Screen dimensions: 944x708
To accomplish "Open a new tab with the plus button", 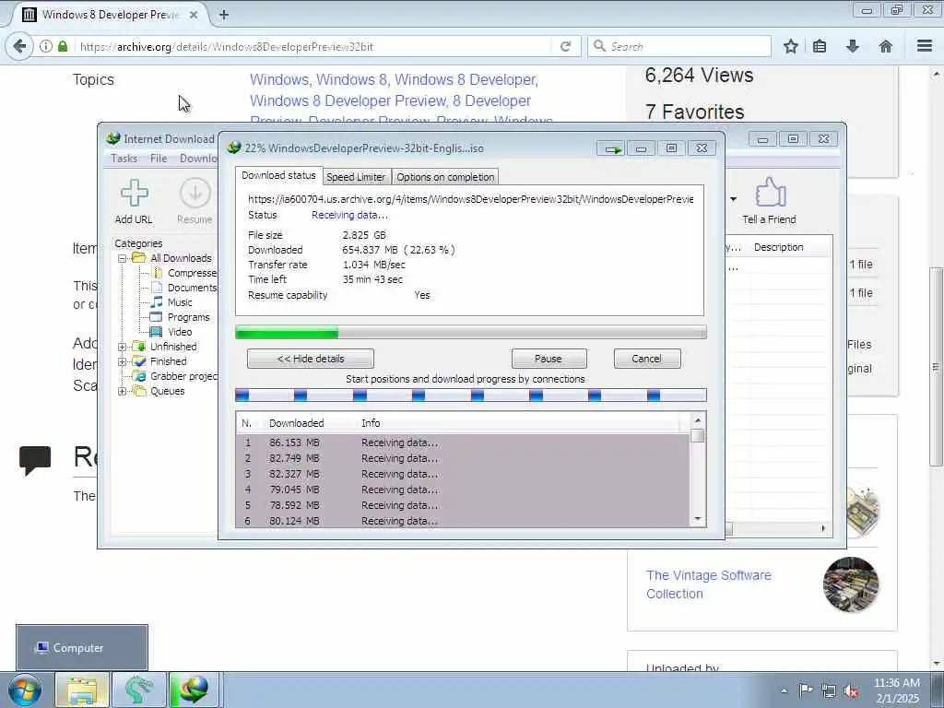I will coord(223,15).
